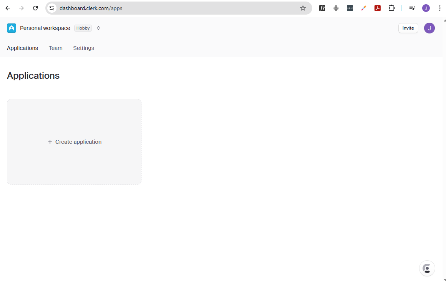Screen dimensions: 446x281
Task: Open the workspace switcher chevrons
Action: pyautogui.click(x=98, y=28)
